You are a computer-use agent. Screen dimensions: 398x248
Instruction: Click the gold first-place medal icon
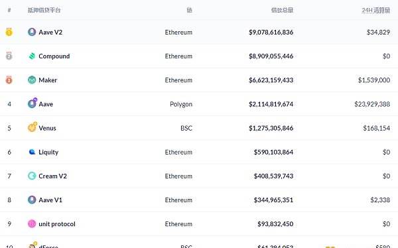click(x=9, y=32)
